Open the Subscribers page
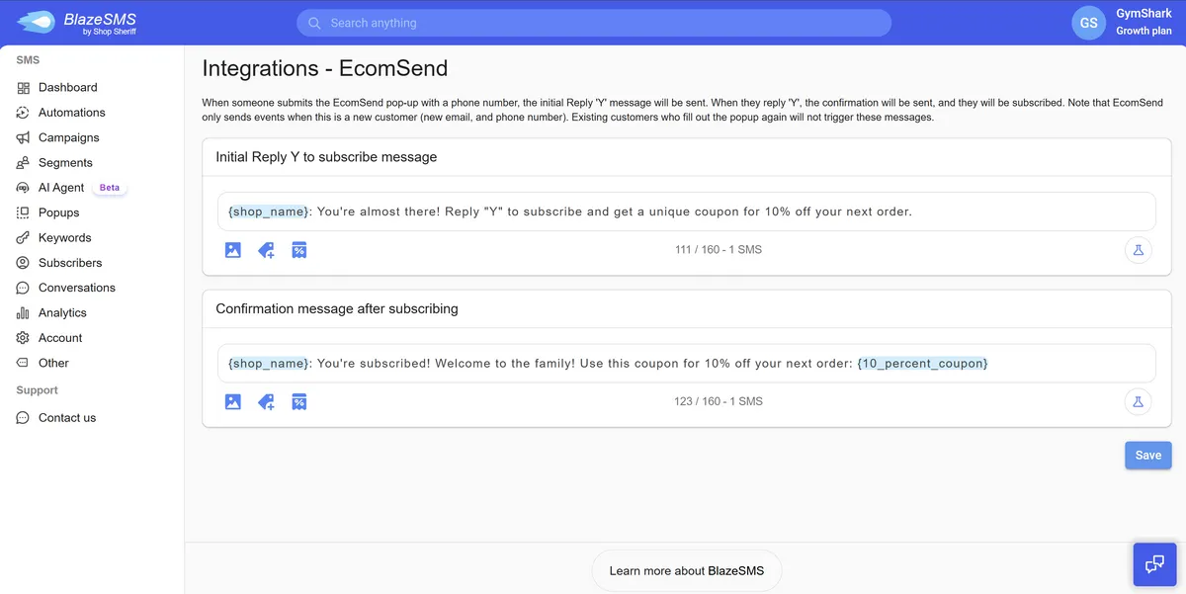The width and height of the screenshot is (1186, 594). point(70,262)
